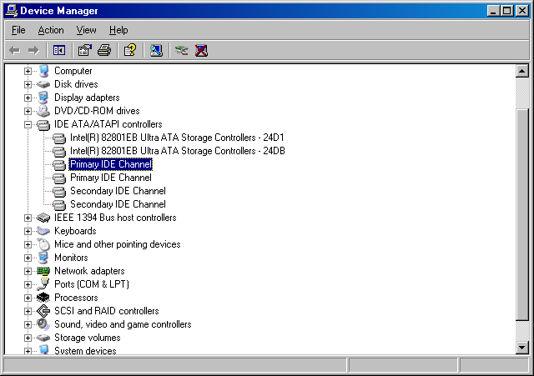Click the Processors chip icon
Viewport: 534px width, 376px height.
point(43,298)
